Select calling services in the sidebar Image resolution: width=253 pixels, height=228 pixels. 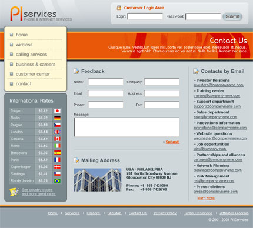(x=31, y=55)
